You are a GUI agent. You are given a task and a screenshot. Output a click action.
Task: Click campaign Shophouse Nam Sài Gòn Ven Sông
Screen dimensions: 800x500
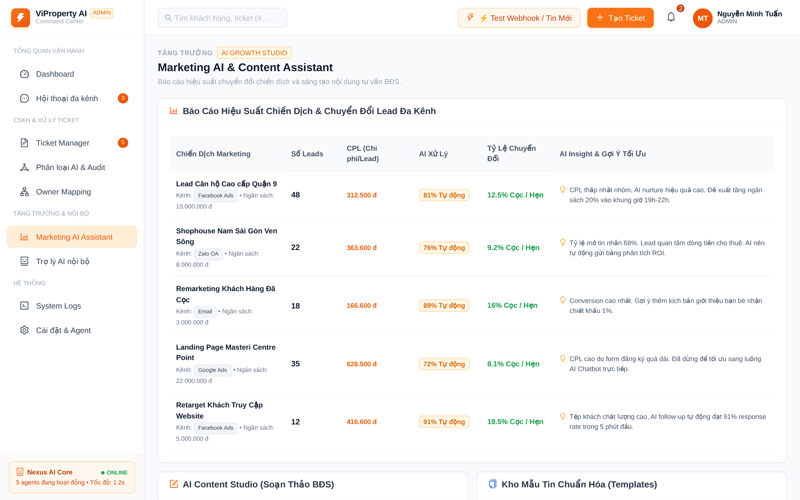point(227,236)
